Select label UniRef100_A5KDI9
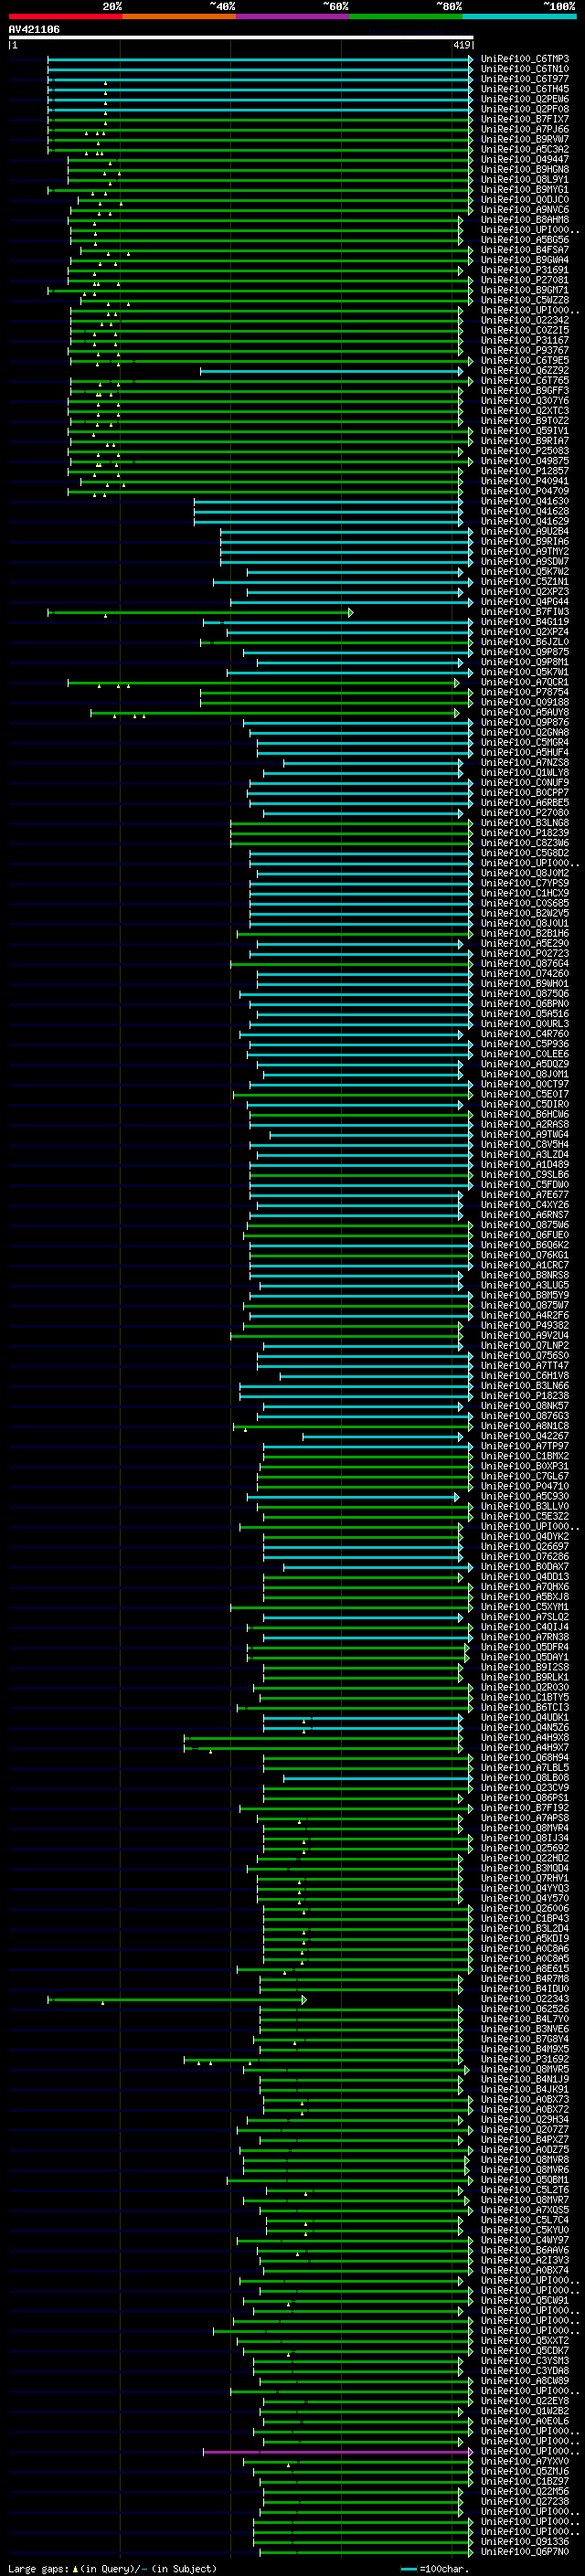The height and width of the screenshot is (2576, 585). tap(525, 1938)
